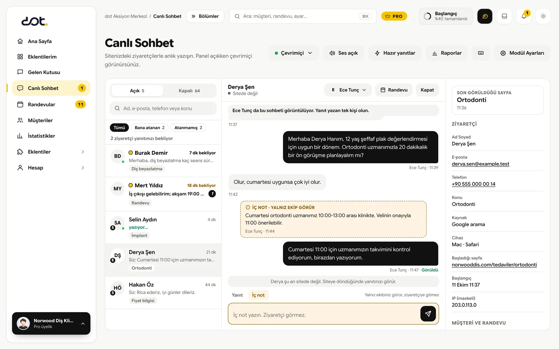Screen dimensions: 559x349
Task: Click the internal note text box
Action: tap(325, 315)
